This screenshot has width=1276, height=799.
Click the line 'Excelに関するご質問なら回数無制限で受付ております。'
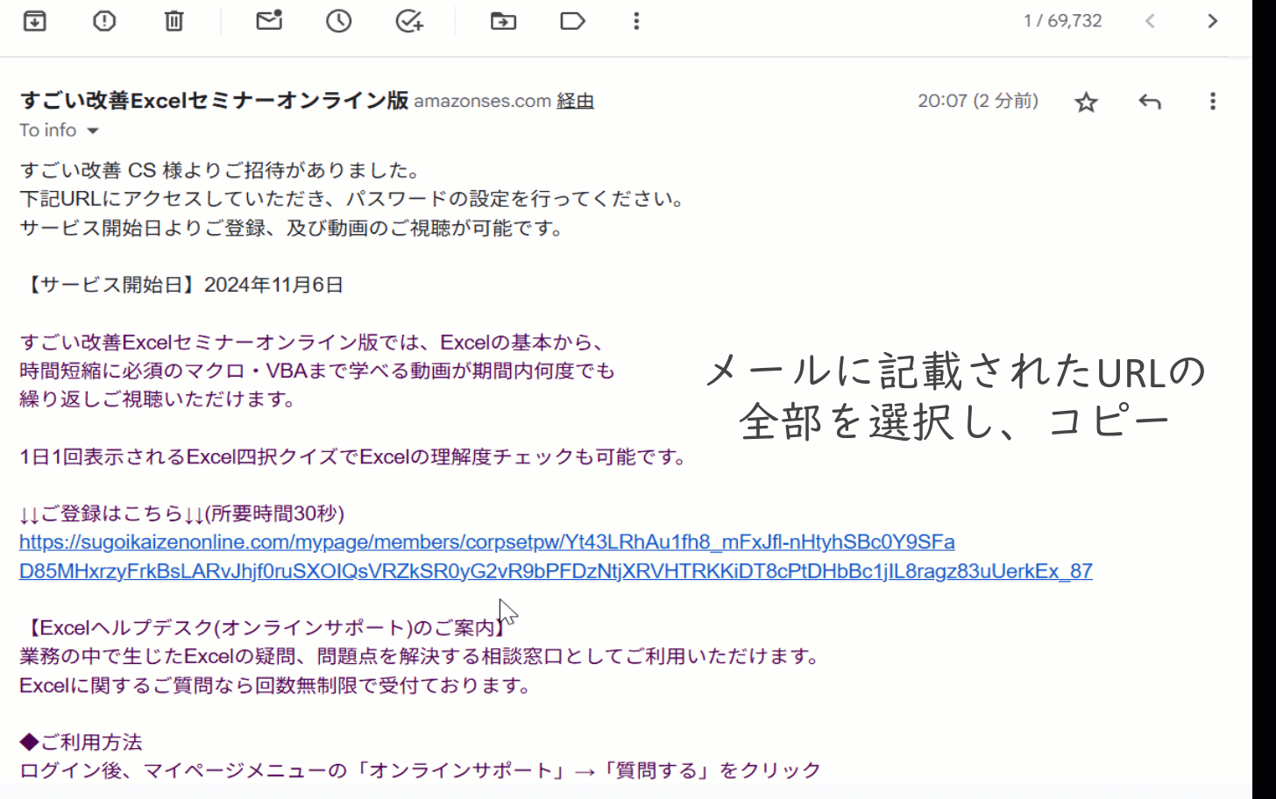pos(275,685)
